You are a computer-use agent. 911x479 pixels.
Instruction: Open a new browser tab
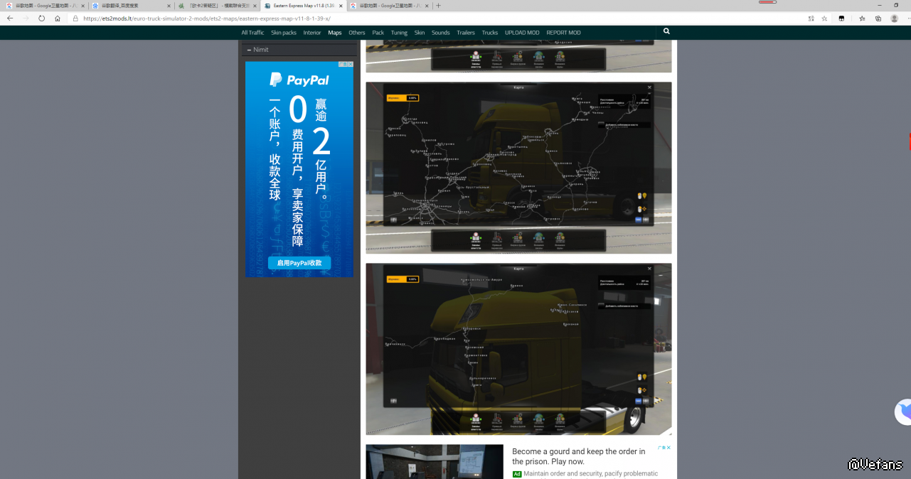pos(438,6)
